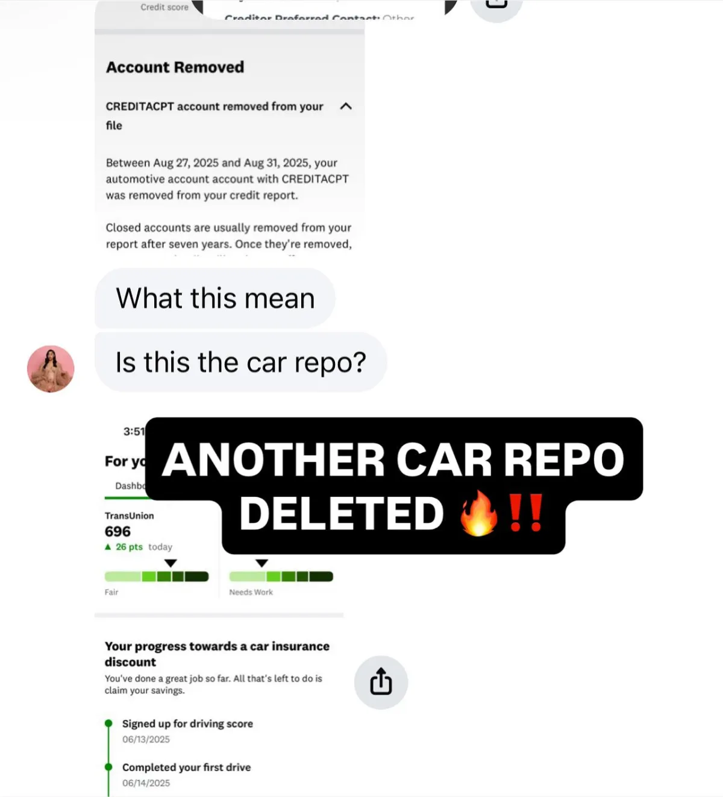Screen dimensions: 723x797
Task: Click the TransUnion 696 score
Action: pos(117,531)
